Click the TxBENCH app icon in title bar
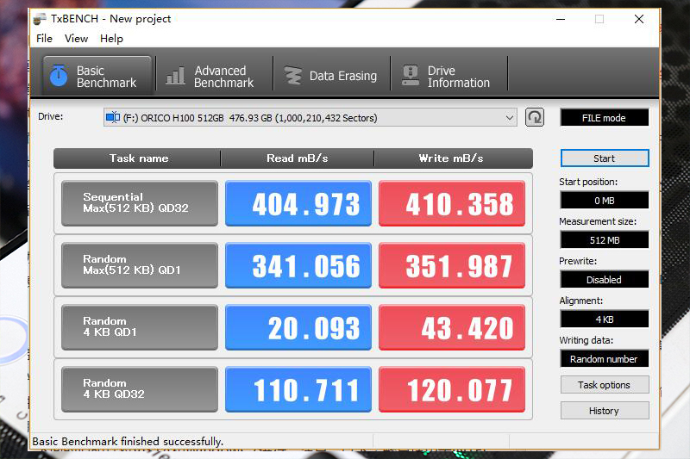The image size is (690, 459). click(40, 19)
